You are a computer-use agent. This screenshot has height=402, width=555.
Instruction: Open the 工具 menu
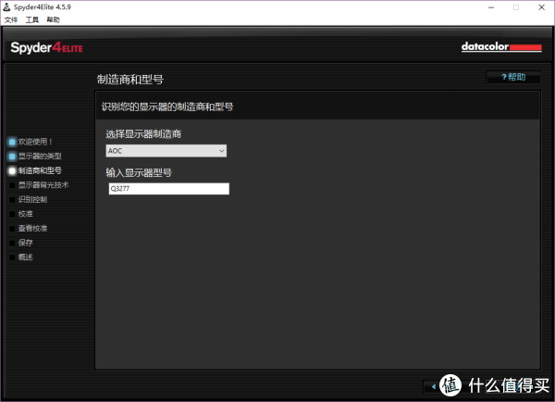(31, 19)
